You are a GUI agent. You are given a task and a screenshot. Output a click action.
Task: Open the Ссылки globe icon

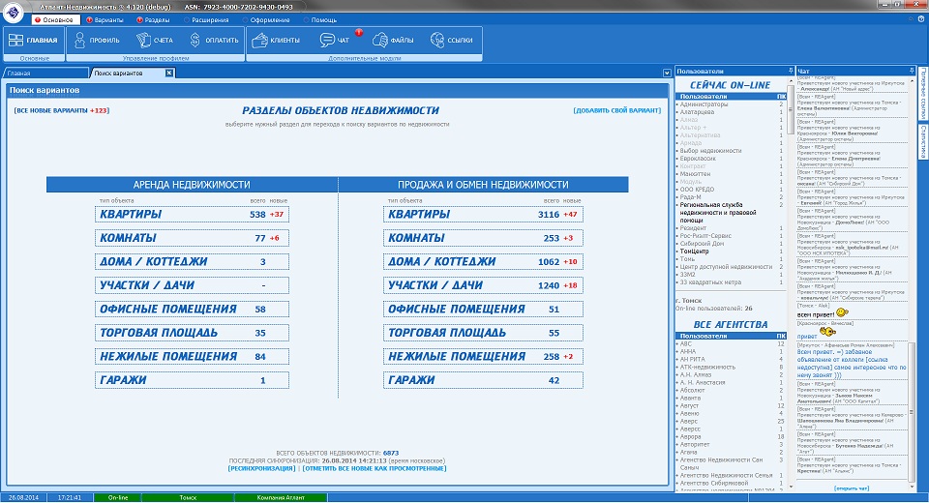[437, 41]
